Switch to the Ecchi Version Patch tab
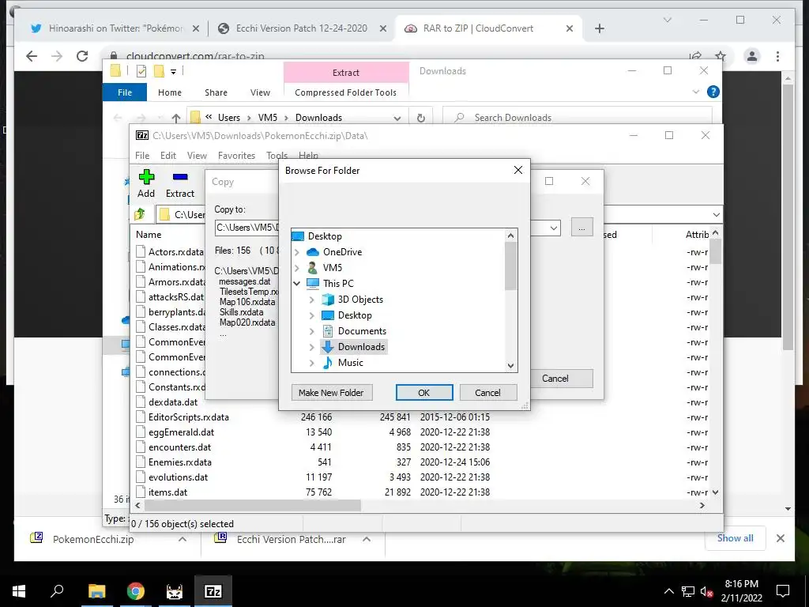This screenshot has height=607, width=809. 302,28
